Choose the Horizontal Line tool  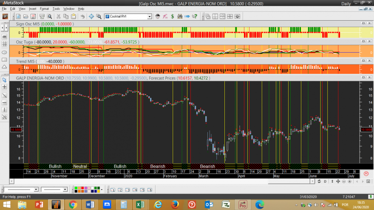pyautogui.click(x=4, y=102)
